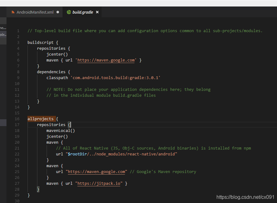Click 'jcenter()' on line 19
The width and height of the screenshot is (277, 203).
(x=57, y=137)
